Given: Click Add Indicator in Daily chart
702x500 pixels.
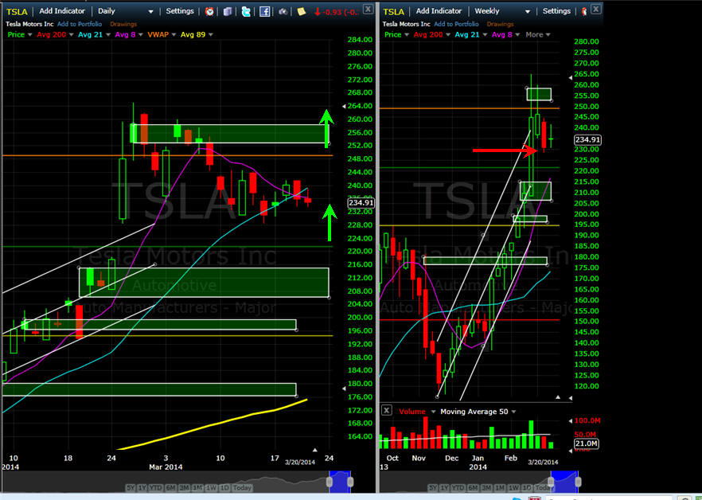Looking at the screenshot, I should pos(62,11).
